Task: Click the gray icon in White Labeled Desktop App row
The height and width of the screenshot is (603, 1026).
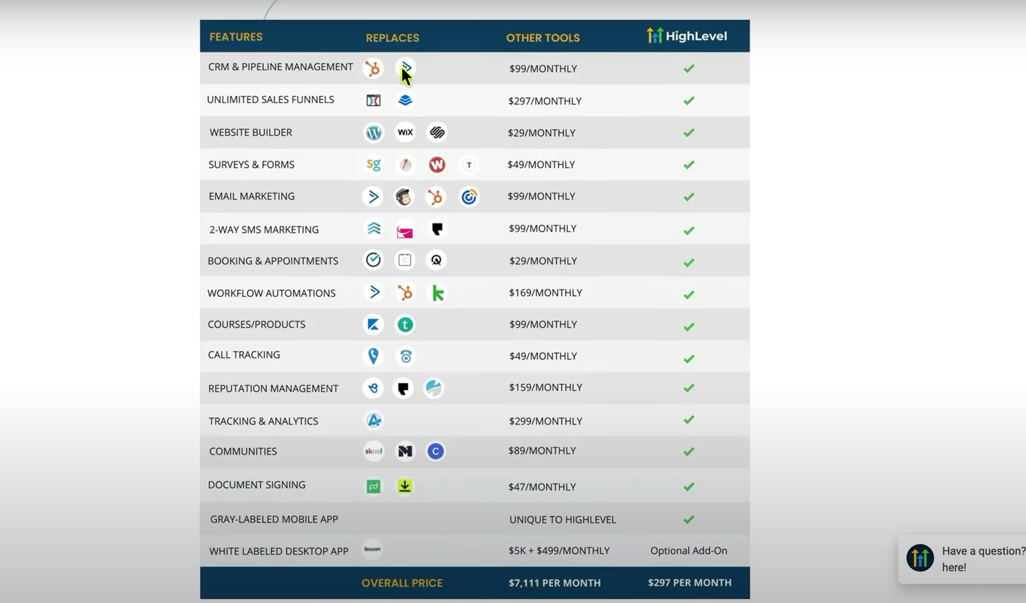Action: tap(372, 549)
